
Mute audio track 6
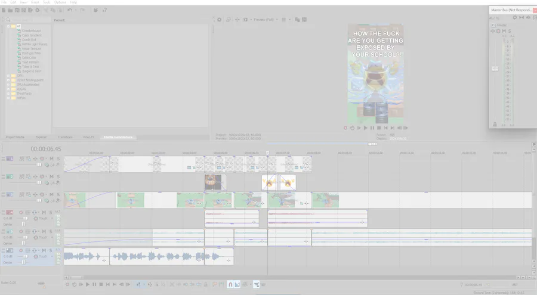pos(44,250)
